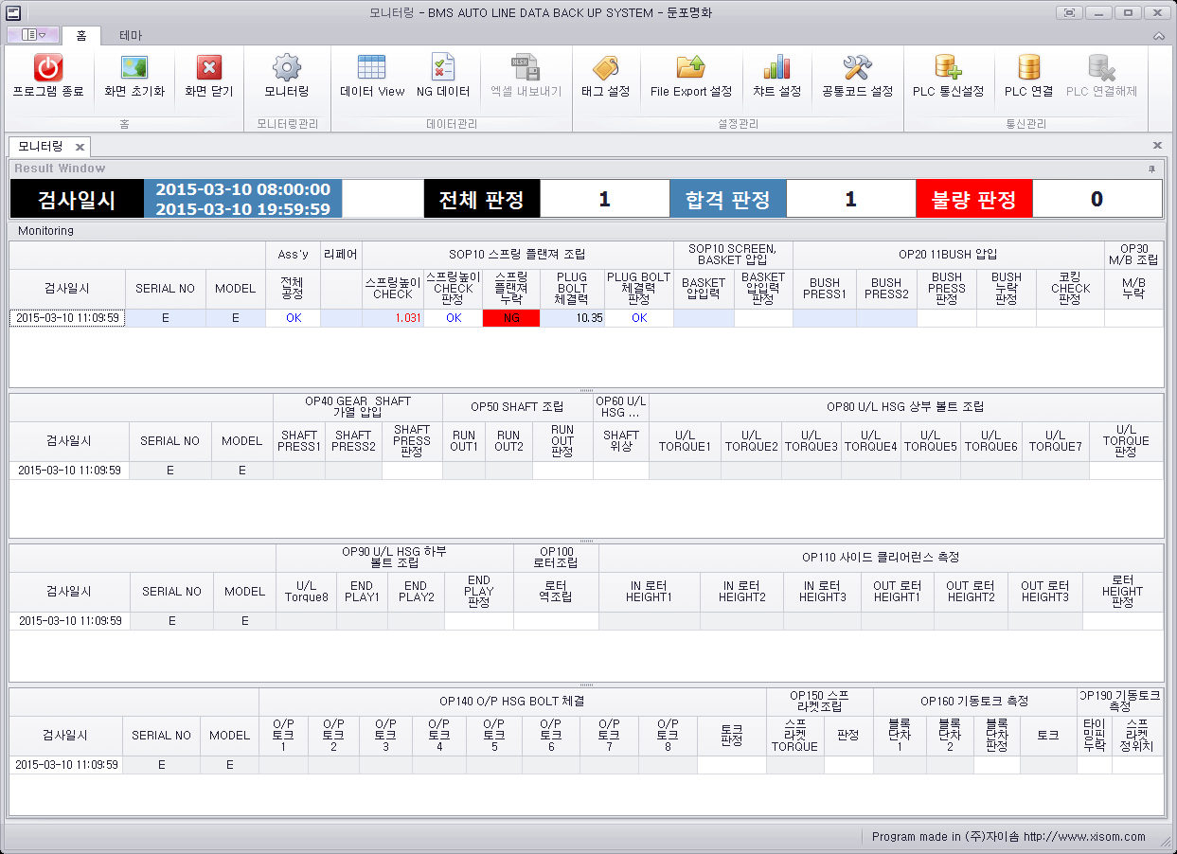The width and height of the screenshot is (1177, 854).
Task: Open 데이터 View grid icon
Action: 371,68
